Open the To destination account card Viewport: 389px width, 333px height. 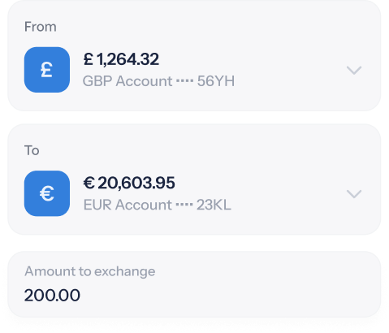[194, 179]
